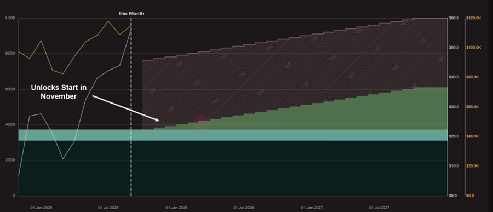
Task: Select the dashed This Month vertical marker line
Action: pyautogui.click(x=131, y=107)
